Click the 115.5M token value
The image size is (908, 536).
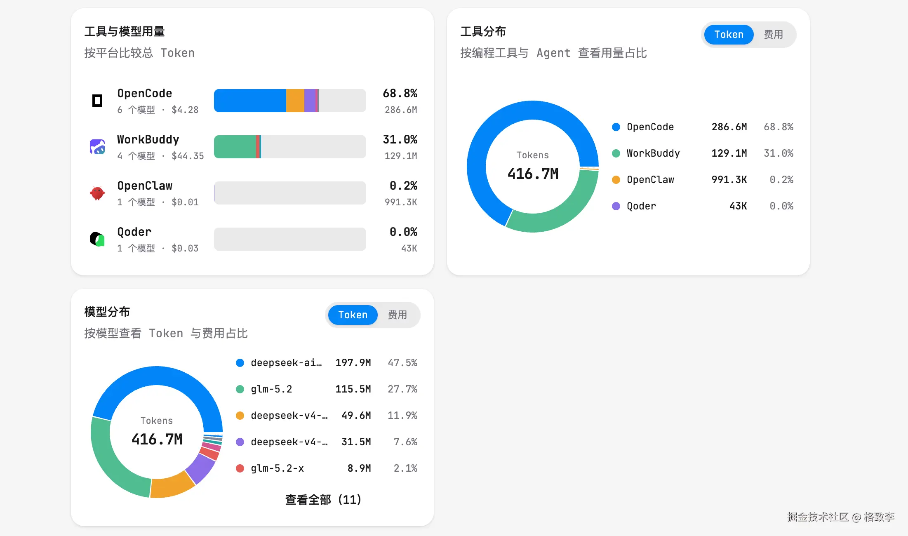tap(353, 389)
